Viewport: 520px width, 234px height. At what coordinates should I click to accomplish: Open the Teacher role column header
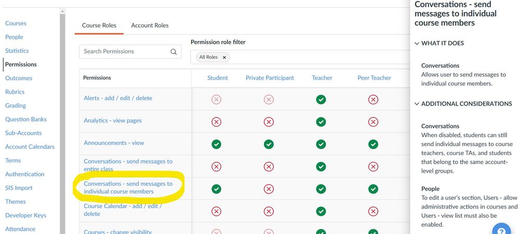(x=322, y=78)
